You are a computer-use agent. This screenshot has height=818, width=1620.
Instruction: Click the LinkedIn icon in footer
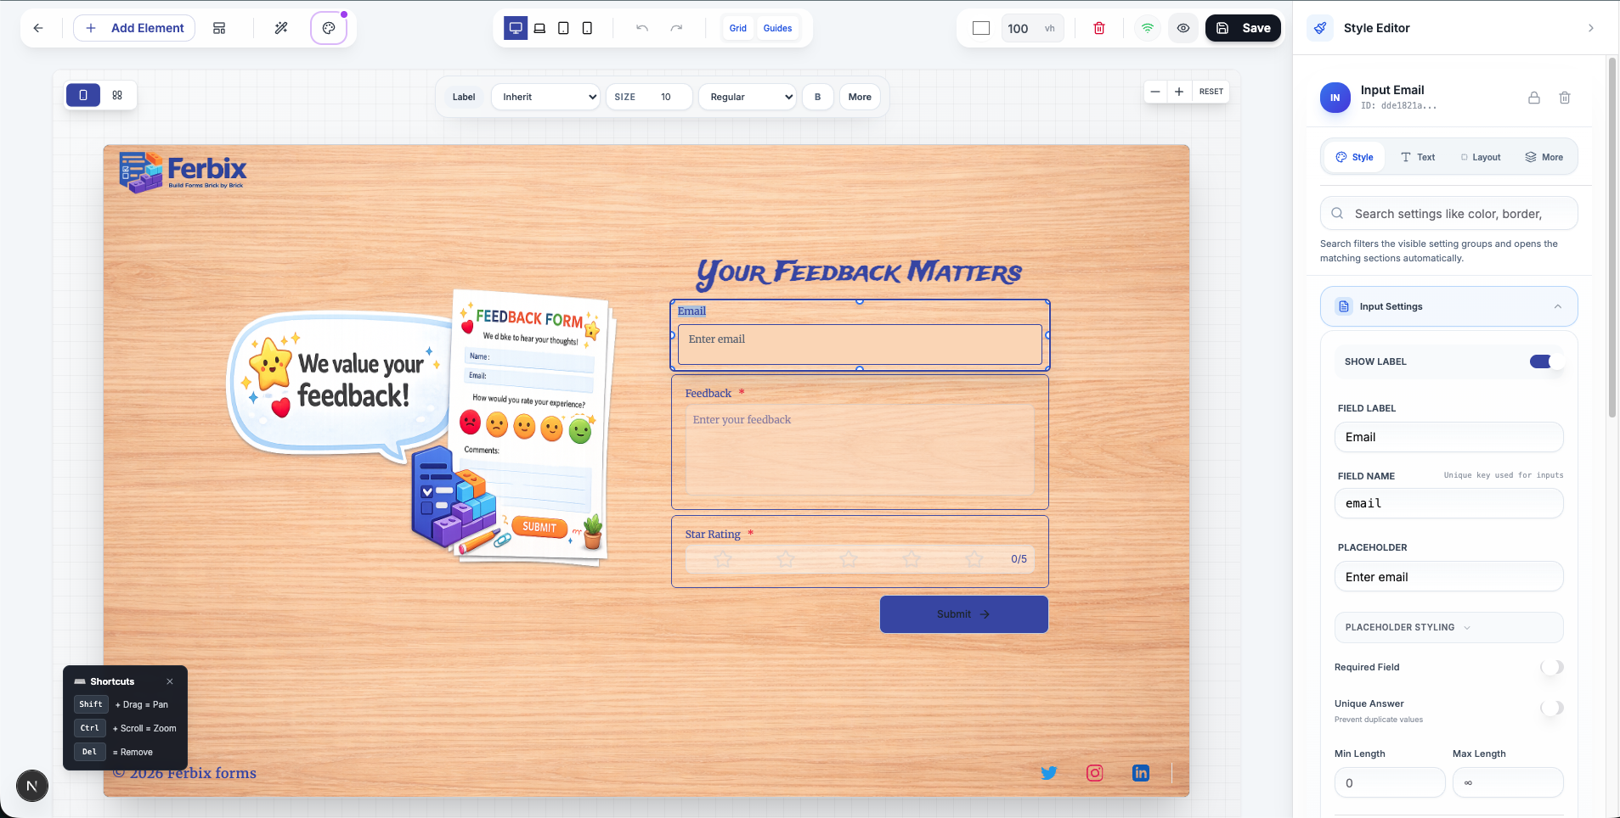pos(1141,773)
